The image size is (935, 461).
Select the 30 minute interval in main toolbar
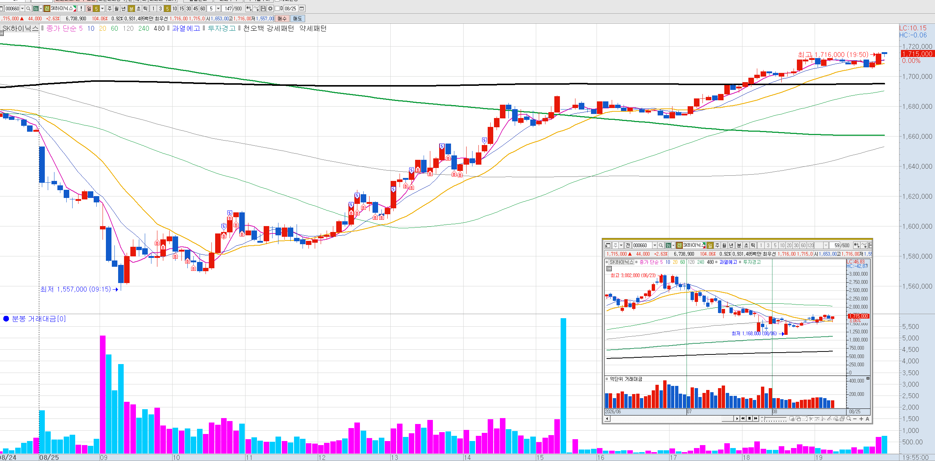tap(188, 9)
